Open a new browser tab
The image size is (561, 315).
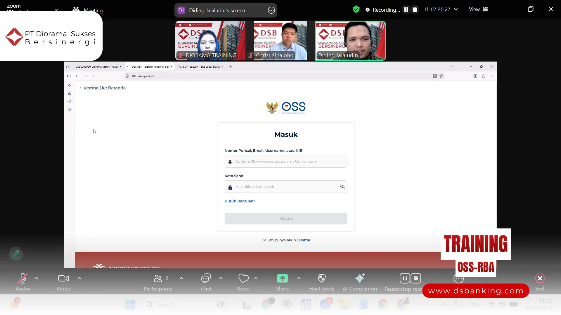pyautogui.click(x=231, y=66)
